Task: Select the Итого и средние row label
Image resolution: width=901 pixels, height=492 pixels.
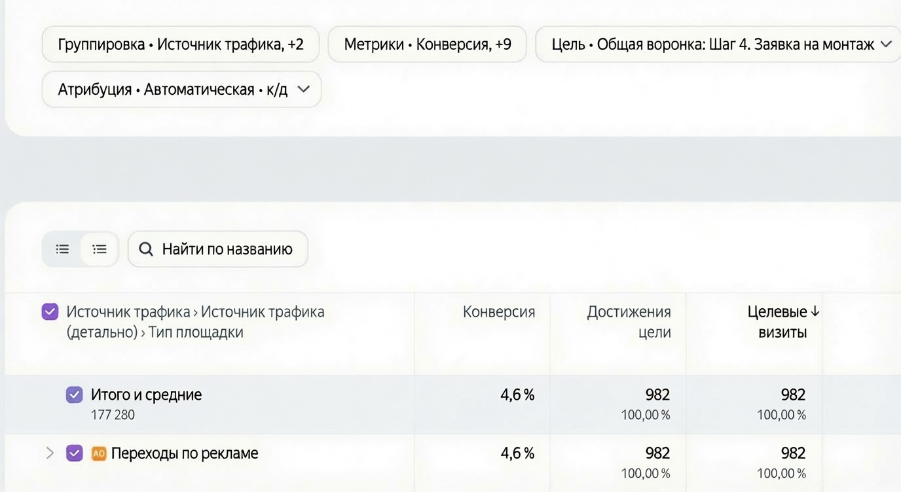Action: coord(146,395)
